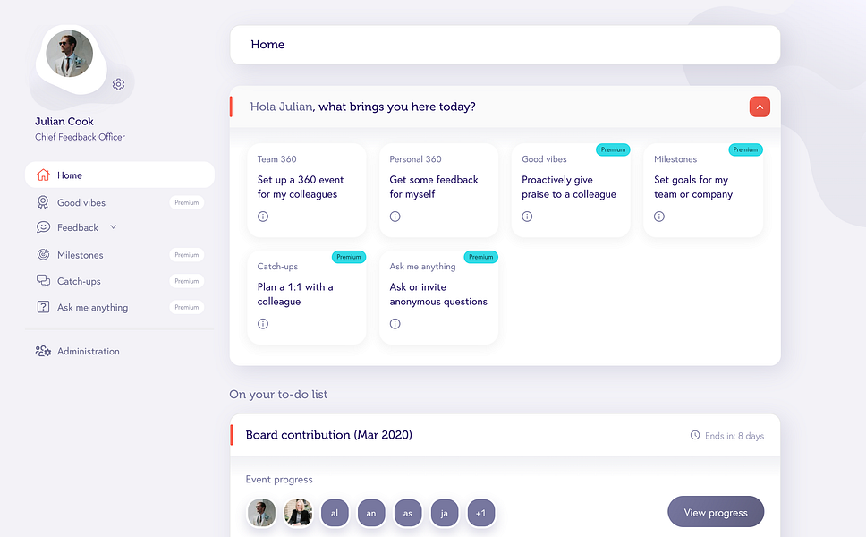
Task: Click the Milestones target icon
Action: (x=43, y=254)
